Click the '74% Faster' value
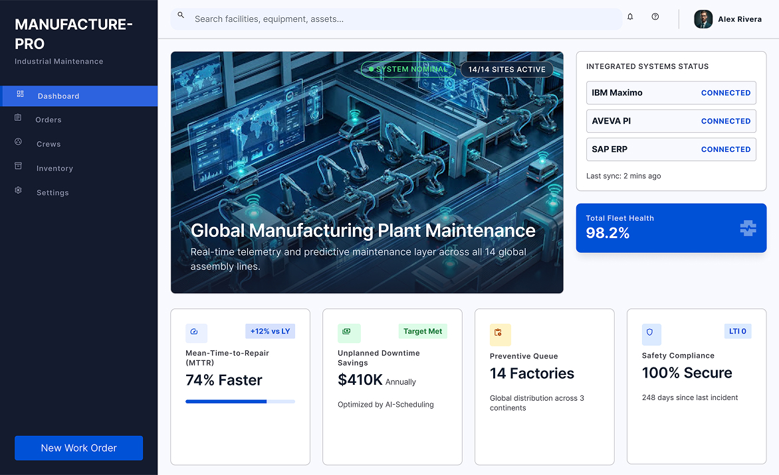The width and height of the screenshot is (779, 475). coord(223,380)
